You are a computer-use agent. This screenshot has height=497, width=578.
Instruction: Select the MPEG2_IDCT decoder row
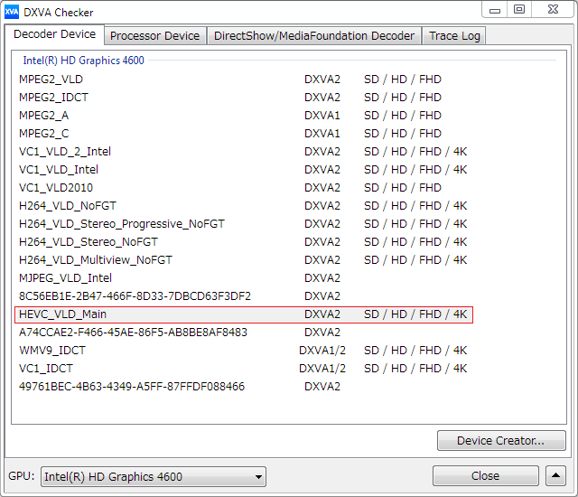pos(243,98)
